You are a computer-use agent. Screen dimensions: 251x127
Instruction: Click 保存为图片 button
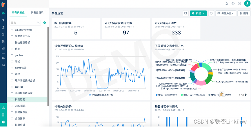[x=225, y=13]
